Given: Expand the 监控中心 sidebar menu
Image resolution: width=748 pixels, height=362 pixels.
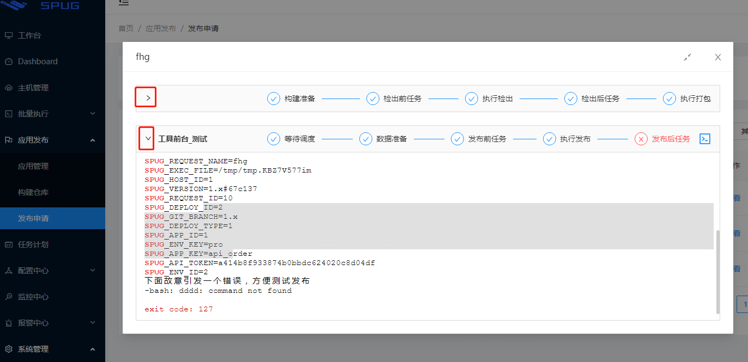Looking at the screenshot, I should point(52,297).
